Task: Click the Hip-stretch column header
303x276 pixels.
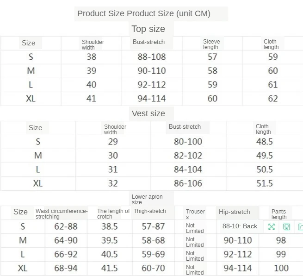Action: pos(234,212)
